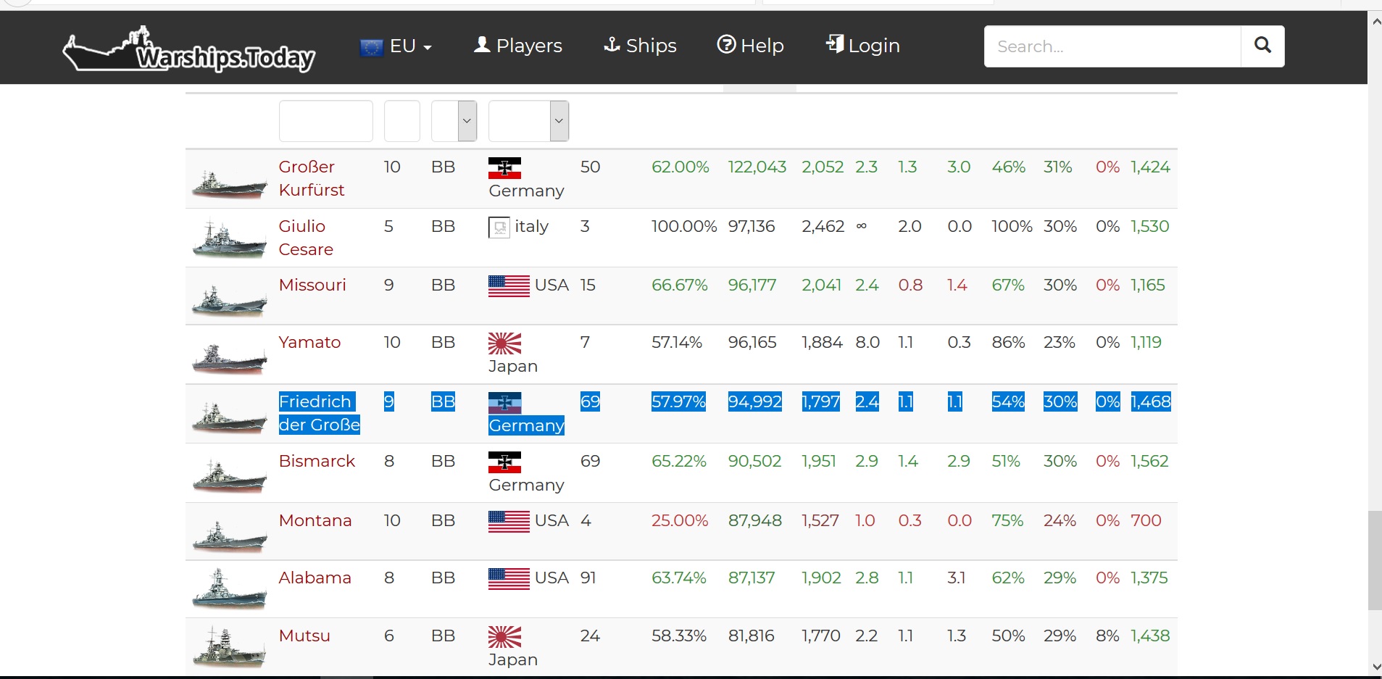
Task: Click the ∞ value in Giulio Cesare row
Action: pyautogui.click(x=861, y=226)
